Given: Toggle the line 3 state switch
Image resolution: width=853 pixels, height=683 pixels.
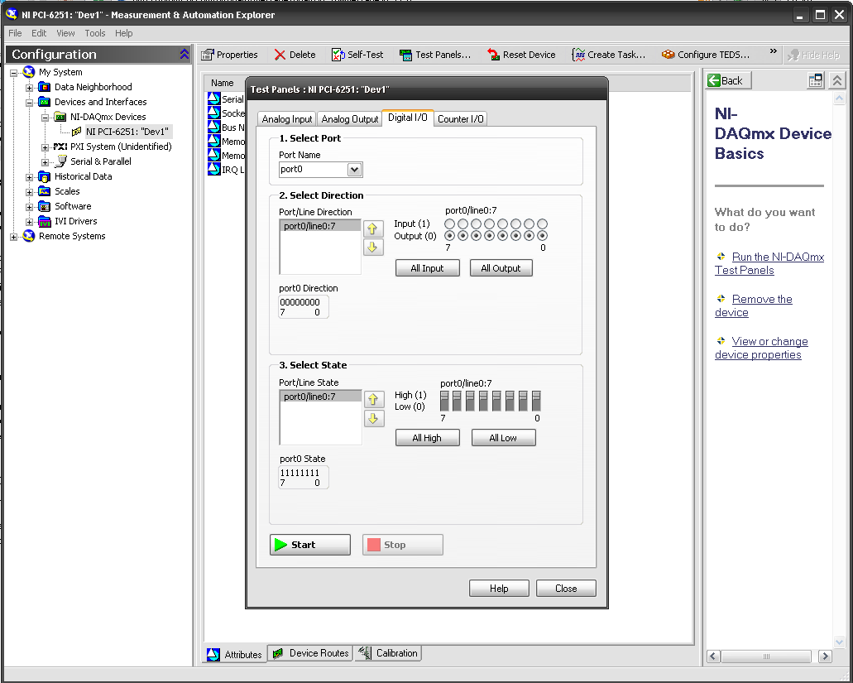Looking at the screenshot, I should pos(496,401).
